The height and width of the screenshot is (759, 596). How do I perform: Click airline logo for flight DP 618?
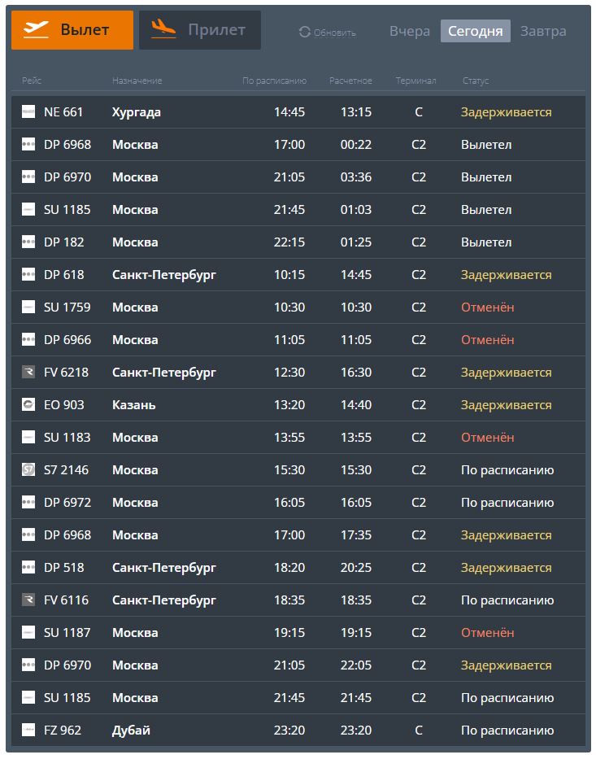tap(28, 275)
